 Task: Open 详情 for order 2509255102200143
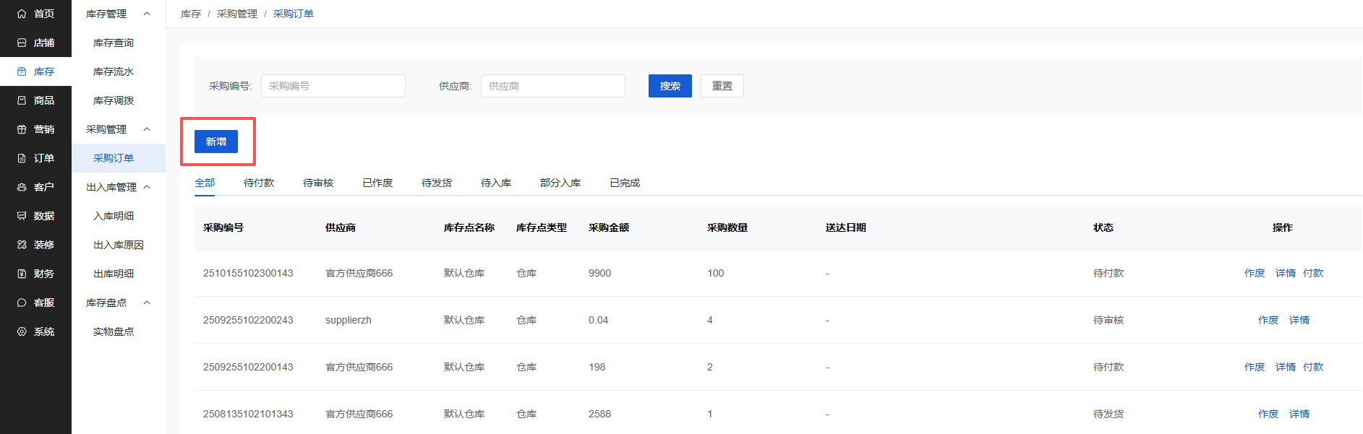point(1286,367)
